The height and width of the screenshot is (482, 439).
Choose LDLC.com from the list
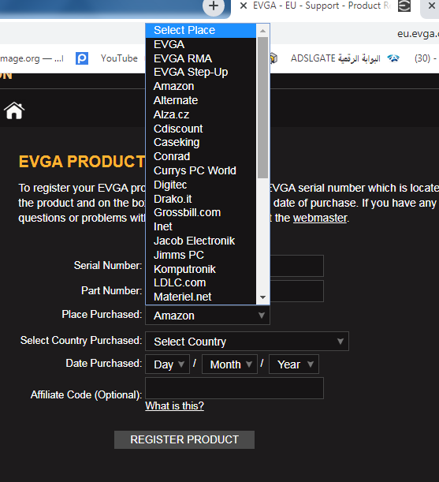pos(201,282)
